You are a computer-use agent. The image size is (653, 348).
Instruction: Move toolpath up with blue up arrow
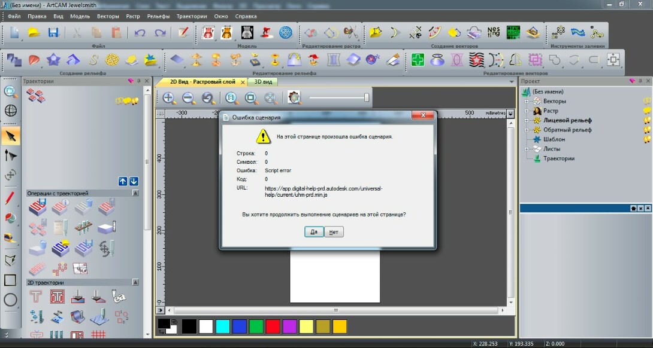(123, 181)
